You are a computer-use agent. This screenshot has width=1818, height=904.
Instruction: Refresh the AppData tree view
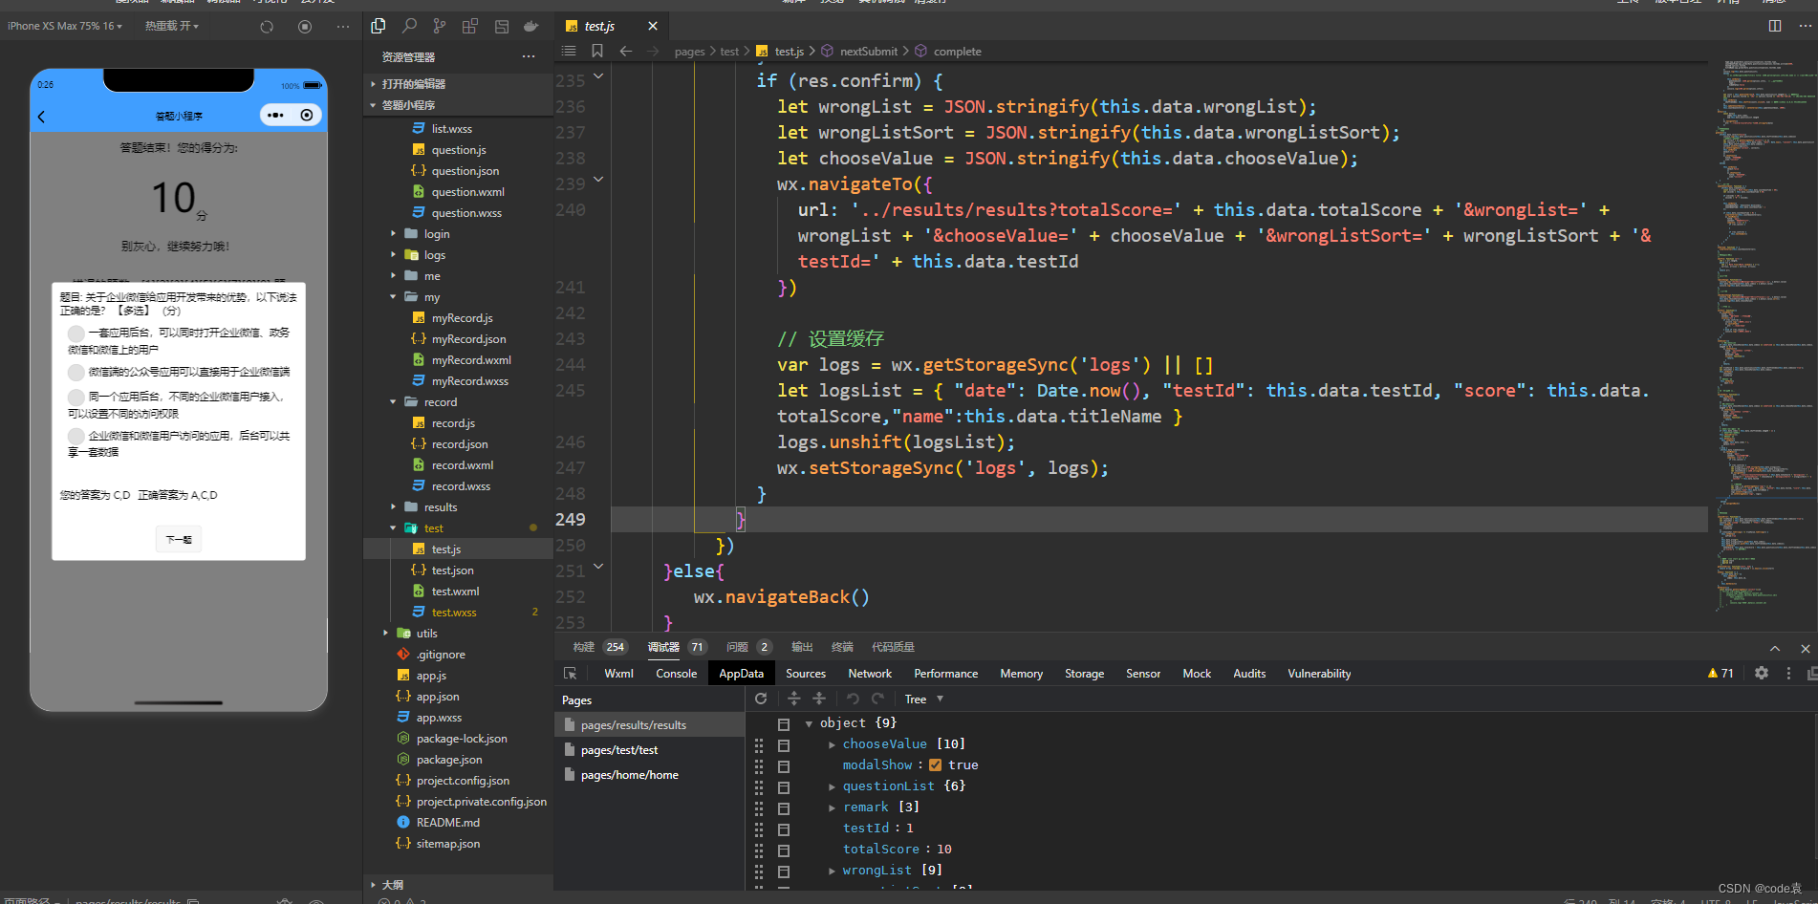click(761, 699)
